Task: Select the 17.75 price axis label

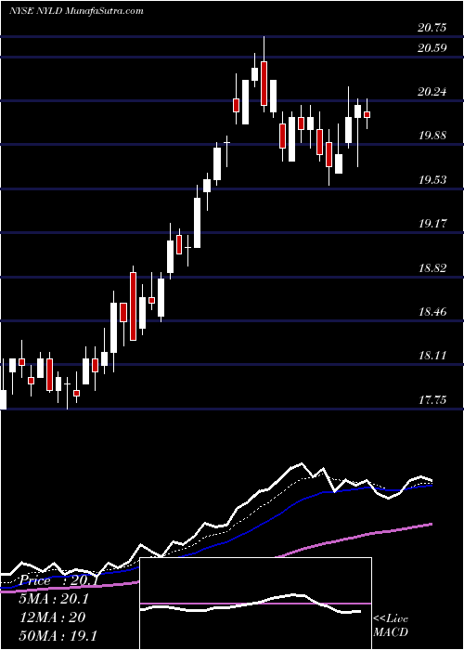Action: pos(432,400)
